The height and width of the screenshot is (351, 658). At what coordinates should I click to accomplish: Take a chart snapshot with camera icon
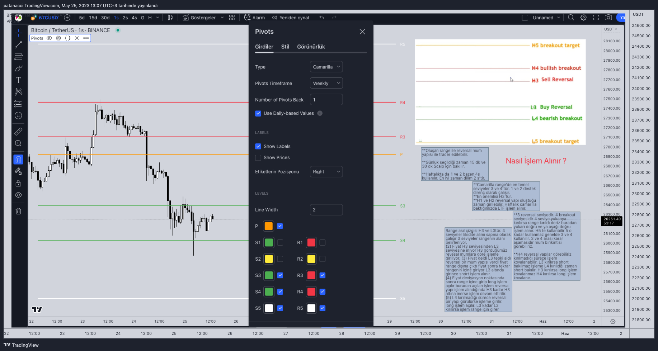click(x=608, y=18)
